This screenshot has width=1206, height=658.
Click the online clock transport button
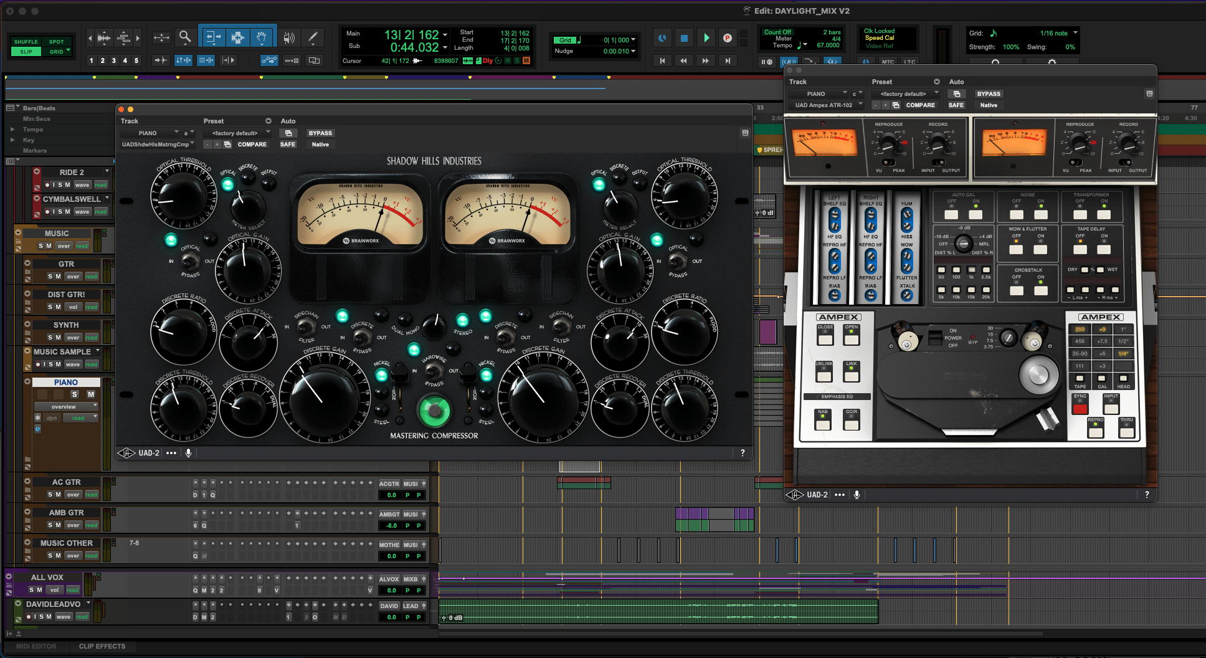coord(662,38)
